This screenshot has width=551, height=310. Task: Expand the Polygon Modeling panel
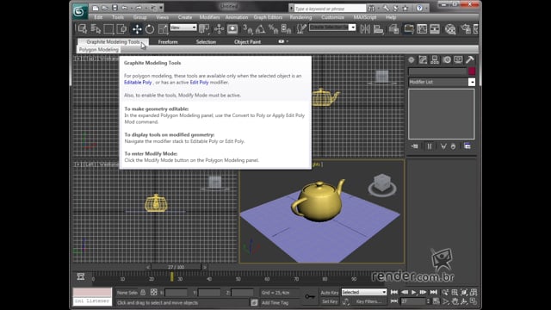tap(98, 50)
